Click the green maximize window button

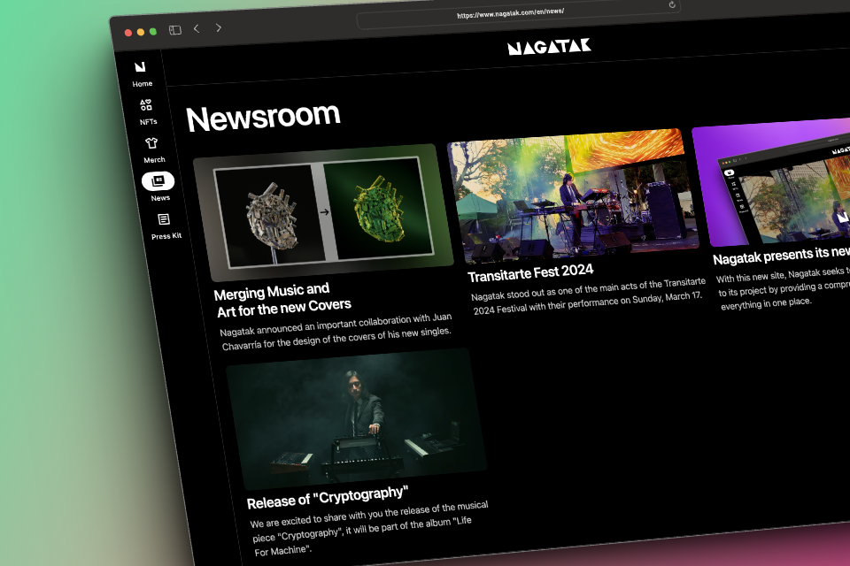(153, 32)
